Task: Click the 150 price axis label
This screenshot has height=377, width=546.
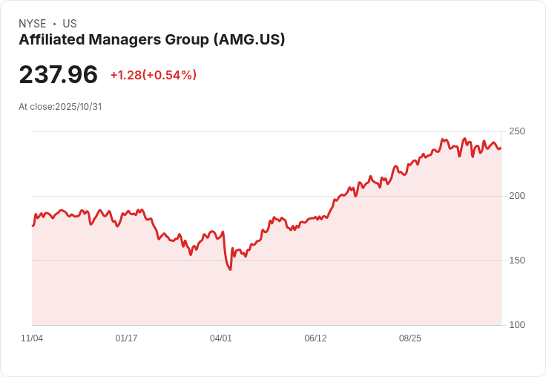Action: tap(517, 260)
